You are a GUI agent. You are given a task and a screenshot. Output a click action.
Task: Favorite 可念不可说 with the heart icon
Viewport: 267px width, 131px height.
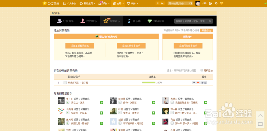(x=198, y=83)
